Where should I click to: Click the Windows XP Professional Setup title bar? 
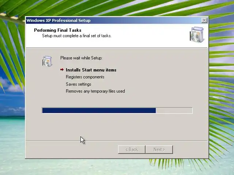coord(117,20)
